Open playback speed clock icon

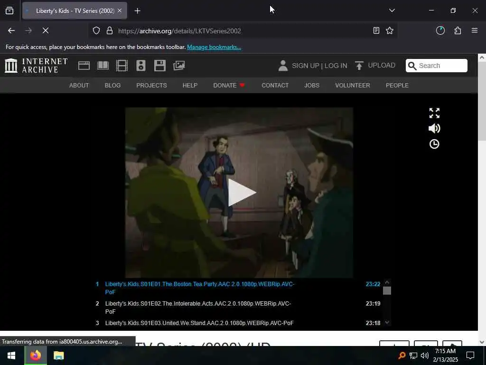tap(434, 144)
